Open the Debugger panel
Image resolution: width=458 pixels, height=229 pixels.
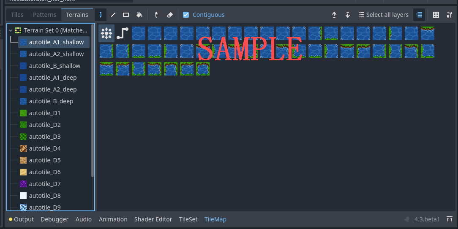55,219
